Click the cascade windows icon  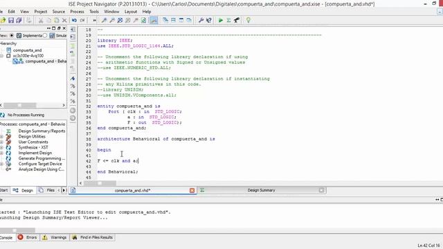pos(165,20)
